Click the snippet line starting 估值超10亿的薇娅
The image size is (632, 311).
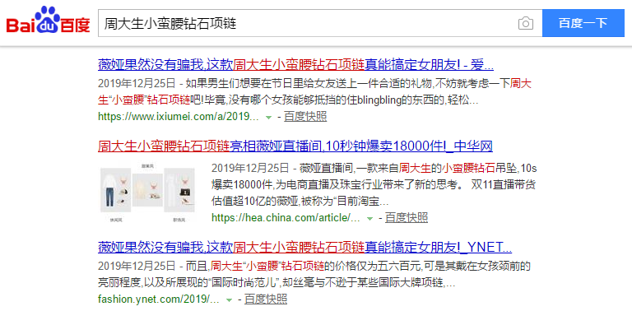pos(300,201)
